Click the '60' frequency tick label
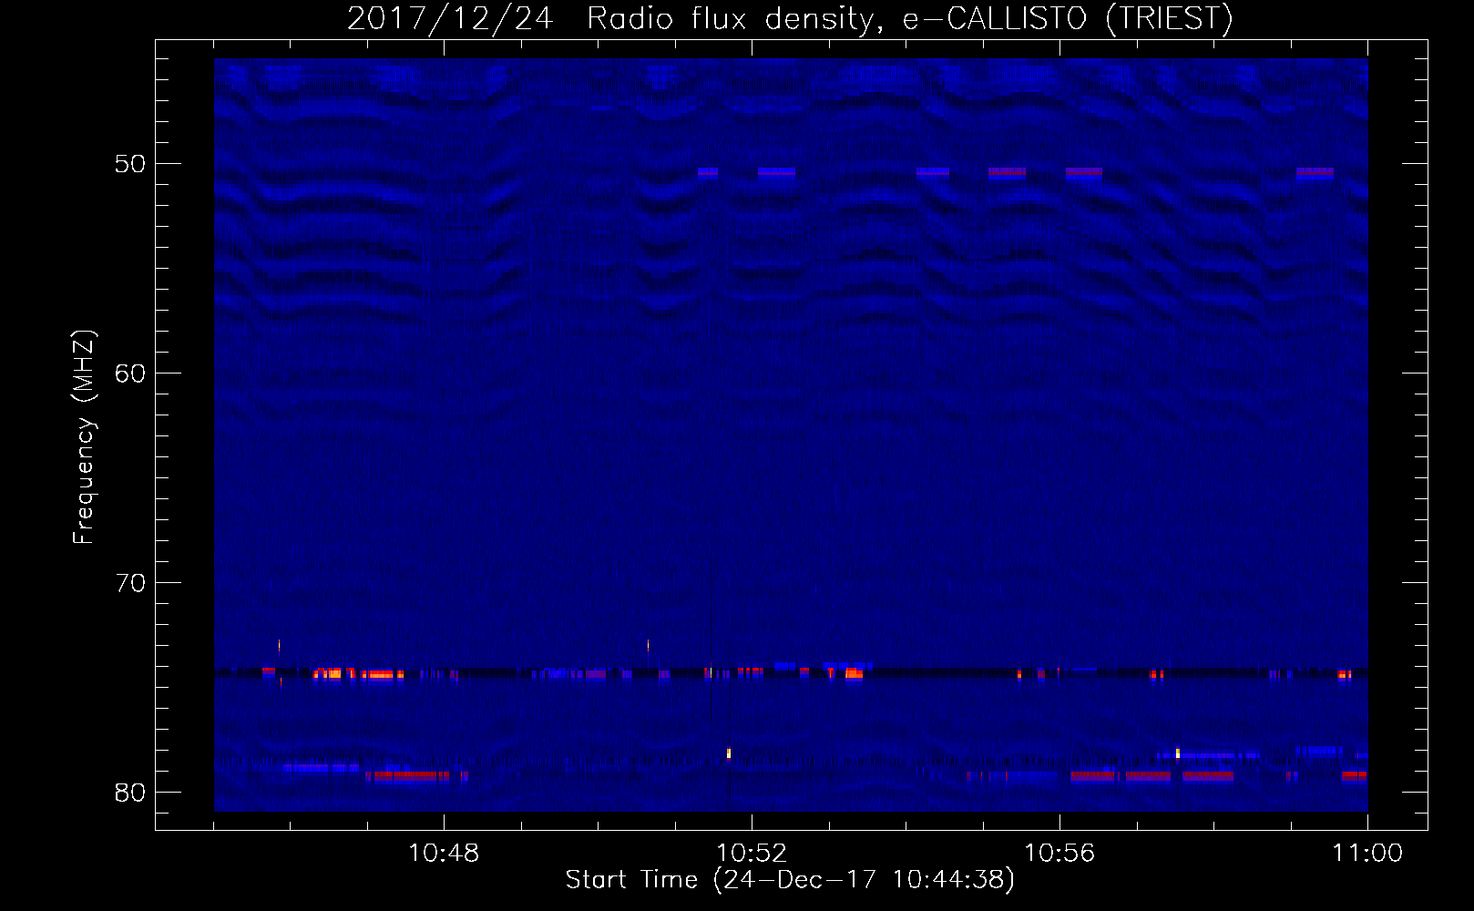 click(x=130, y=374)
